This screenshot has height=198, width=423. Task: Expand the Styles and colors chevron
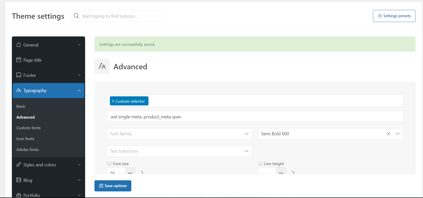[79, 165]
